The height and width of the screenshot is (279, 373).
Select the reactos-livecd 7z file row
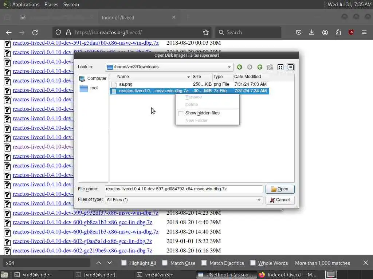(189, 91)
